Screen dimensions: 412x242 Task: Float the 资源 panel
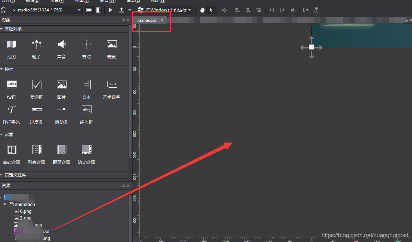pos(123,186)
